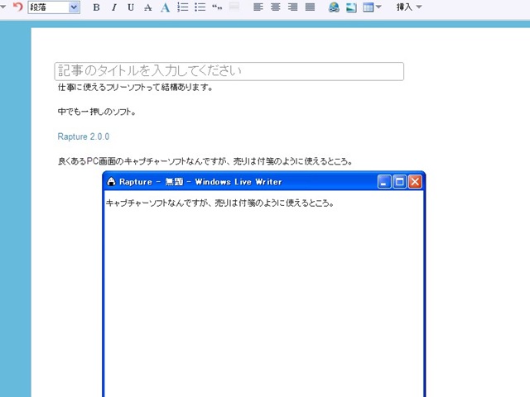
Task: Click the Rapture window title bar
Action: 263,182
